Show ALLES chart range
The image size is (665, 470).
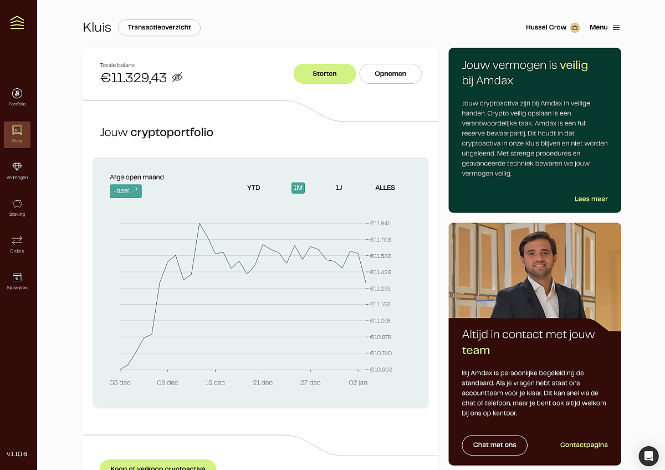coord(385,188)
